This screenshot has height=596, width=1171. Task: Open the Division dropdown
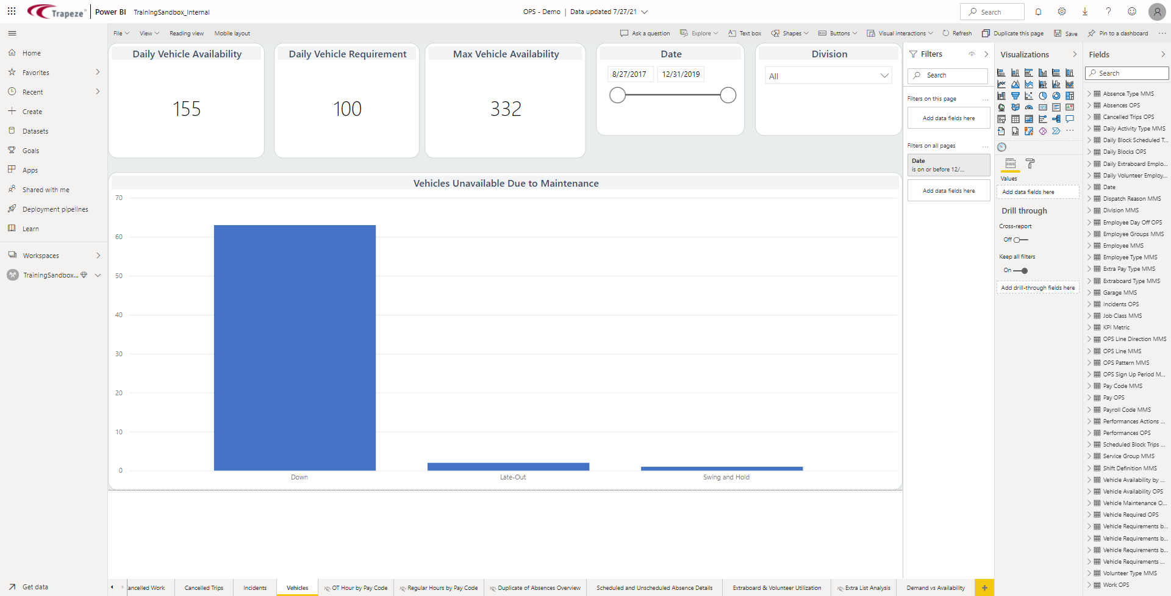click(884, 76)
